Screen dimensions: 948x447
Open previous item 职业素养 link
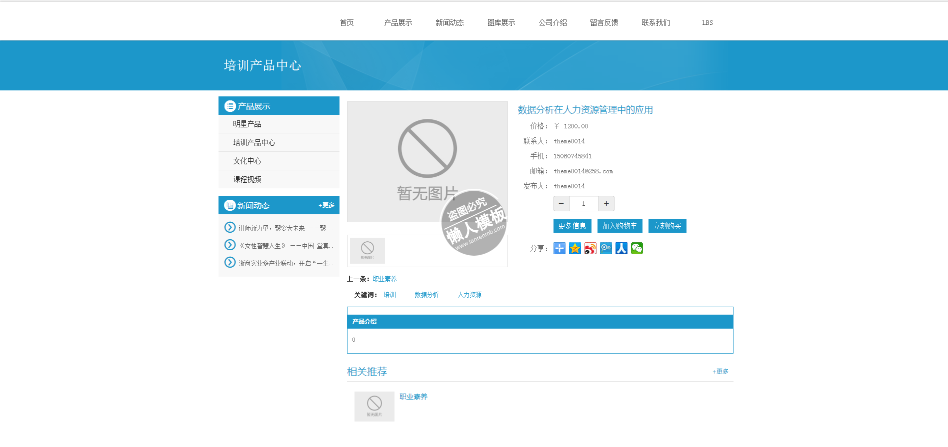(x=384, y=279)
